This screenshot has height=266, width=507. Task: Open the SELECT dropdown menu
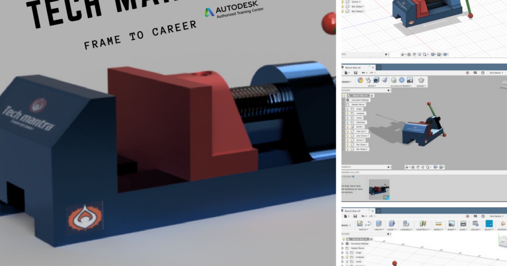(x=489, y=228)
